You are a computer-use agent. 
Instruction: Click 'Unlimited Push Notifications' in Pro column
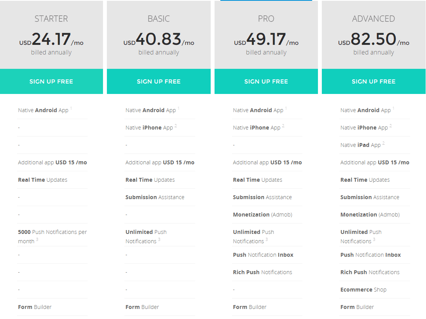point(254,237)
